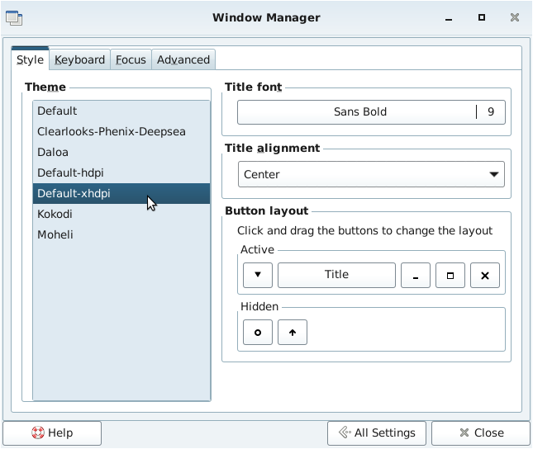533x449 pixels.
Task: Open Help for Window Manager
Action: [x=52, y=432]
